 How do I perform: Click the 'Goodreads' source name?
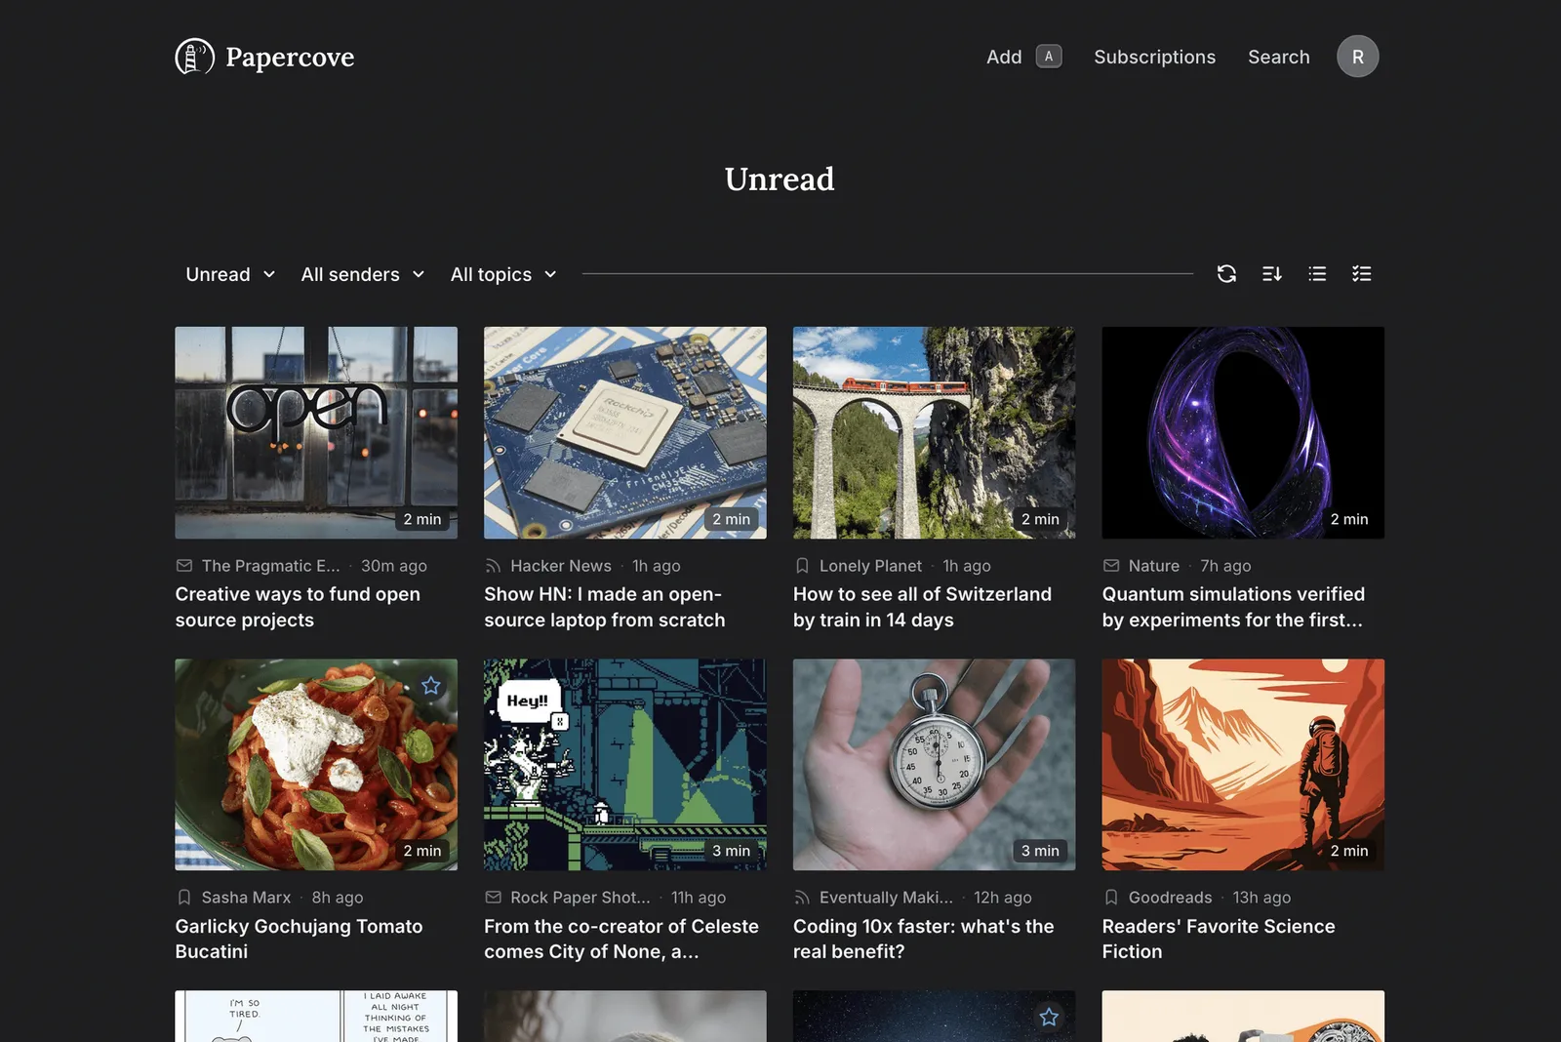point(1171,898)
